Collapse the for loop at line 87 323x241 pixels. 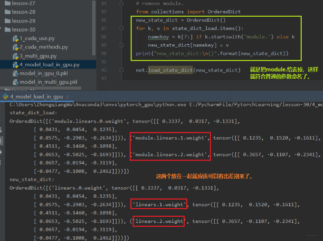122,28
